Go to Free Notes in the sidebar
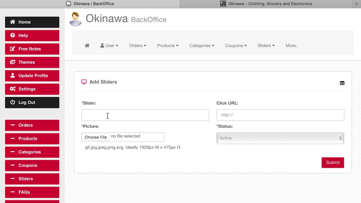This screenshot has width=361, height=203. tap(32, 49)
